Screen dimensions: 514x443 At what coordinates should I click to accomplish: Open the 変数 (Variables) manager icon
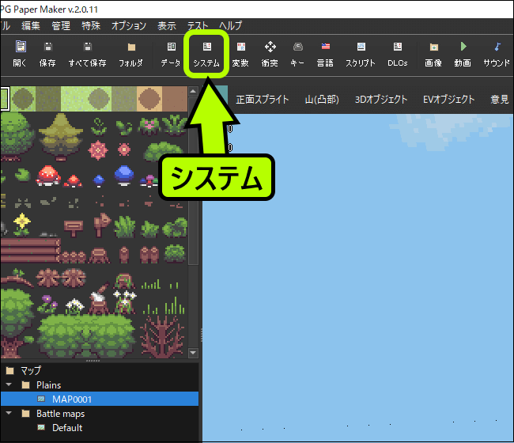point(240,54)
